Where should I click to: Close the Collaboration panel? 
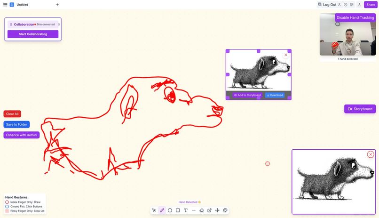pyautogui.click(x=59, y=24)
